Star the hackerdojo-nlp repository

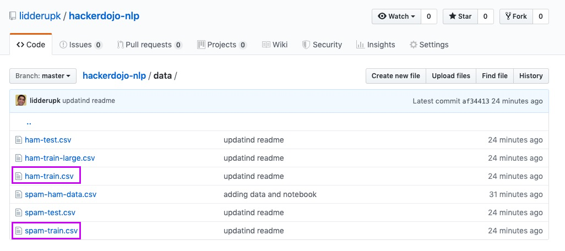point(460,16)
